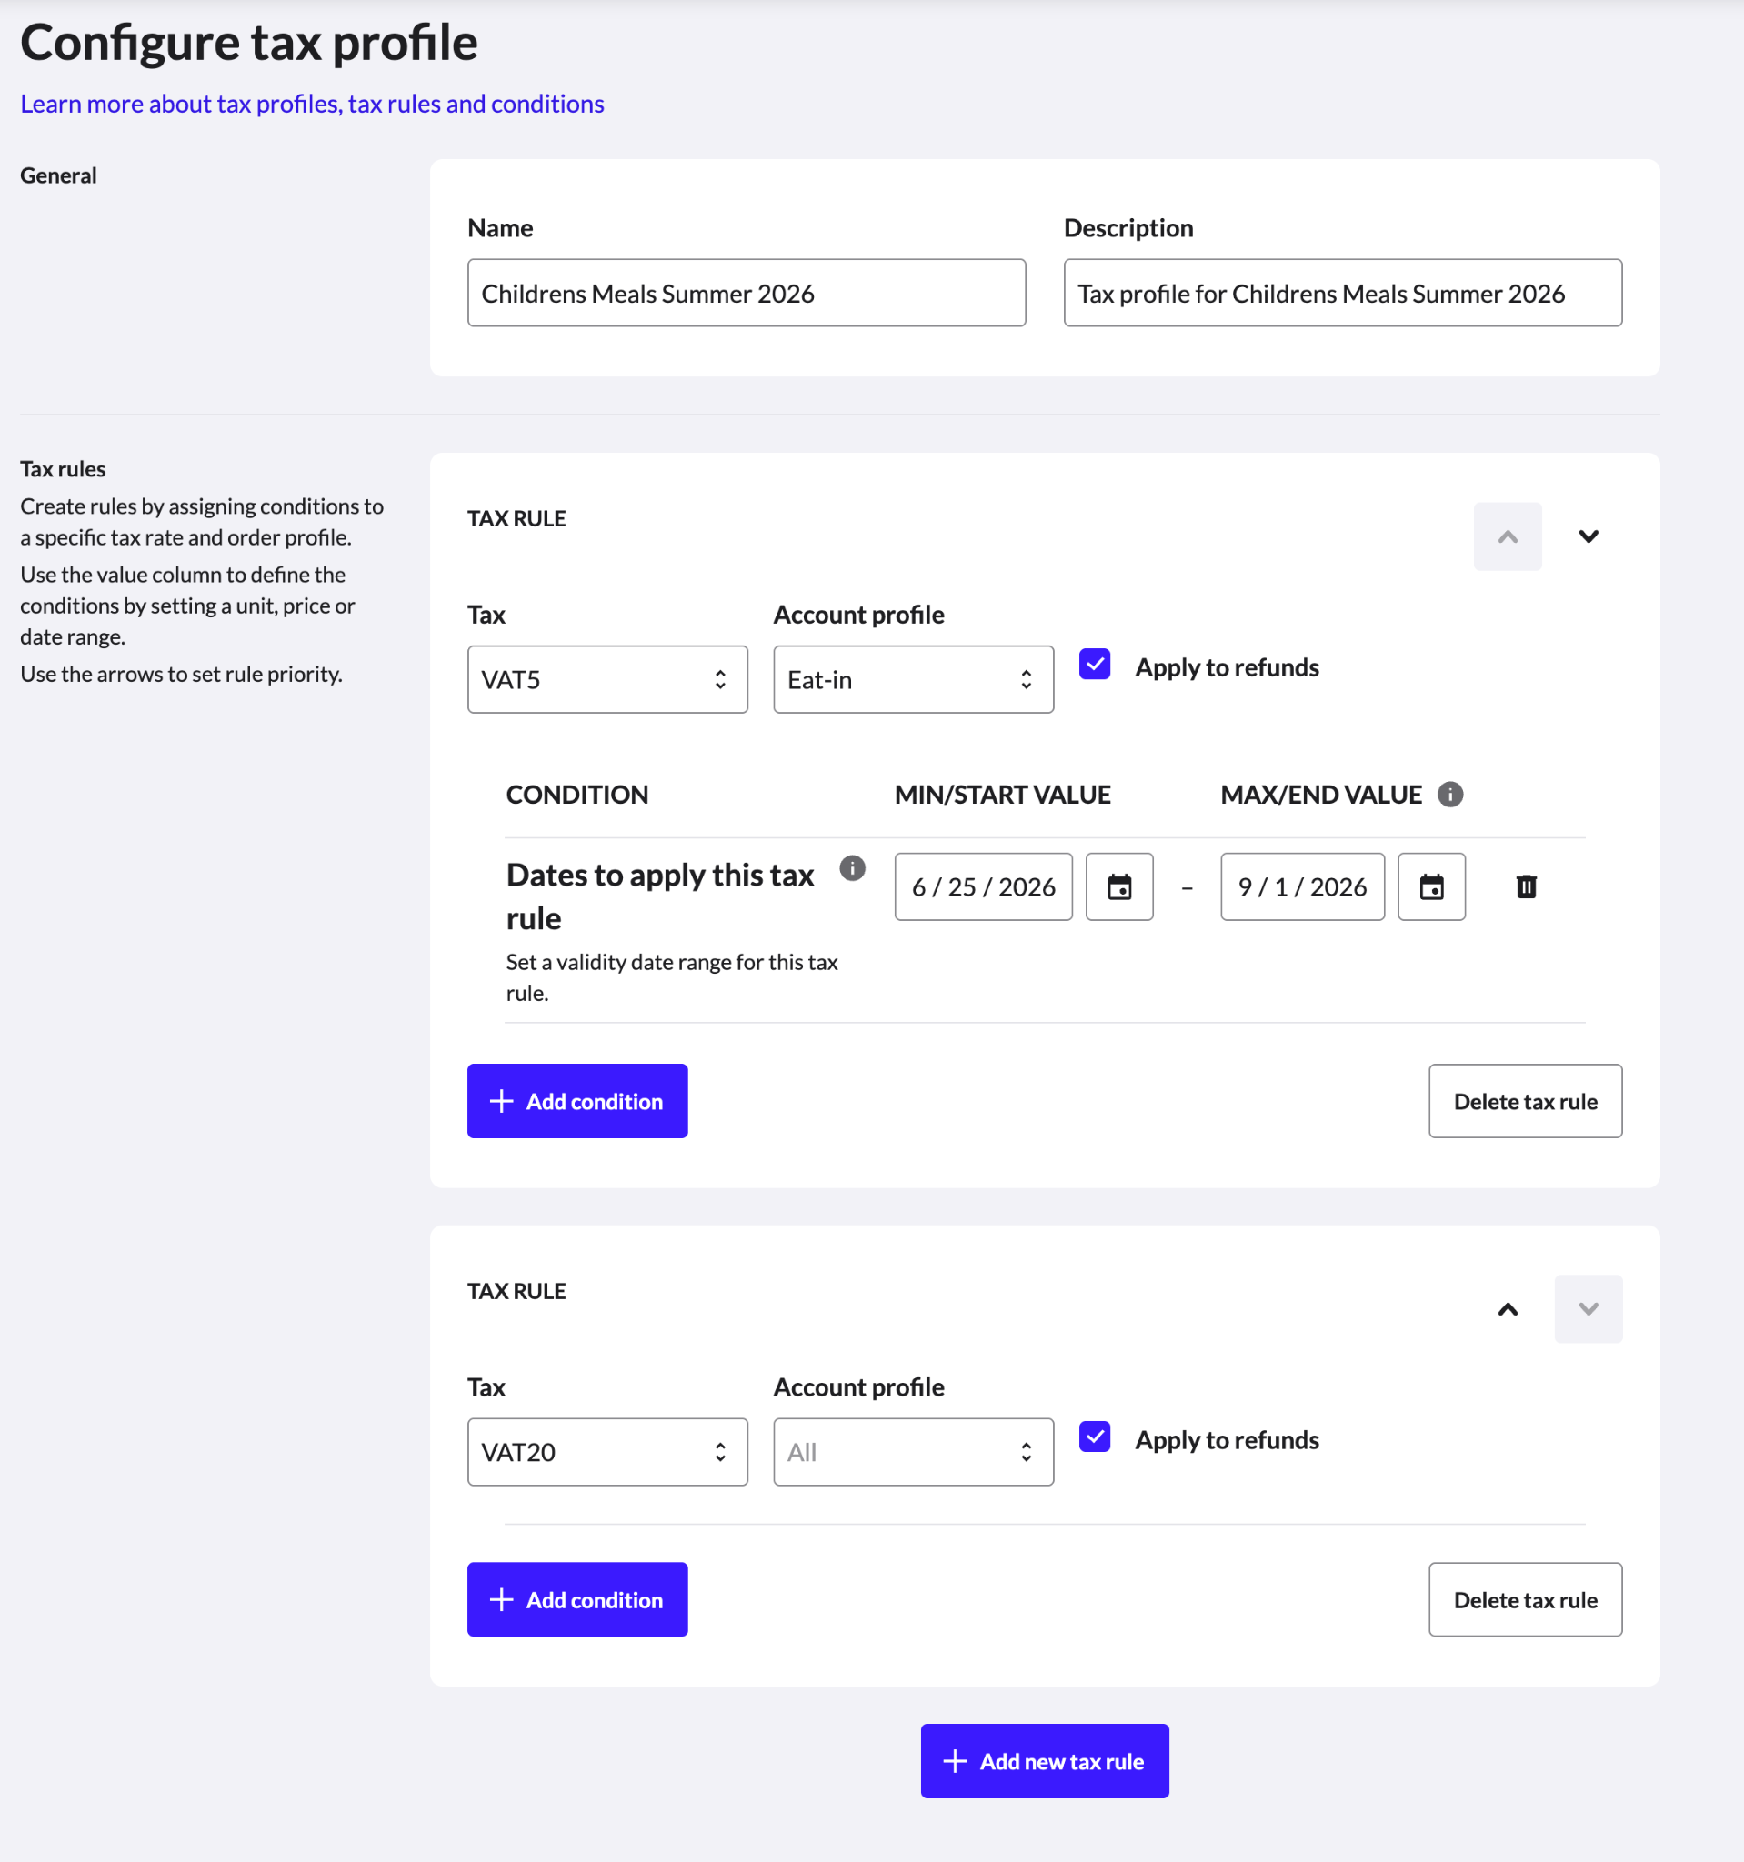Image resolution: width=1744 pixels, height=1862 pixels.
Task: Uncheck Apply to refunds for VAT20 rule
Action: 1095,1437
